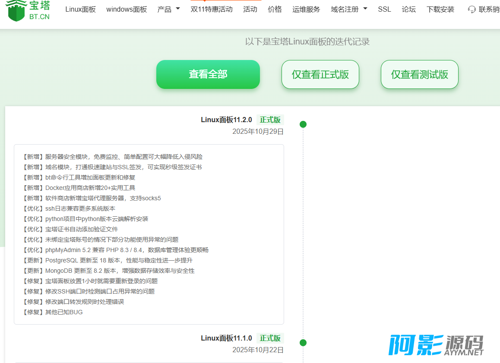Click the 正式版 badge next to Linux面板11.2.0

(x=270, y=120)
